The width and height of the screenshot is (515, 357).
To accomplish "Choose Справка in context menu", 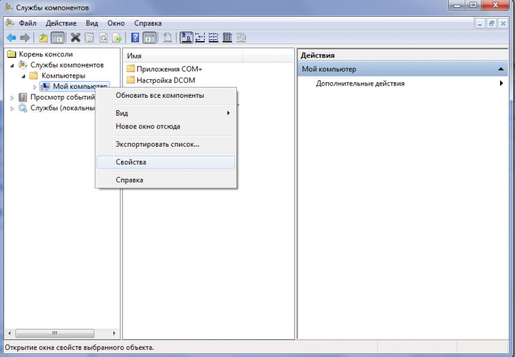I will tap(166, 180).
